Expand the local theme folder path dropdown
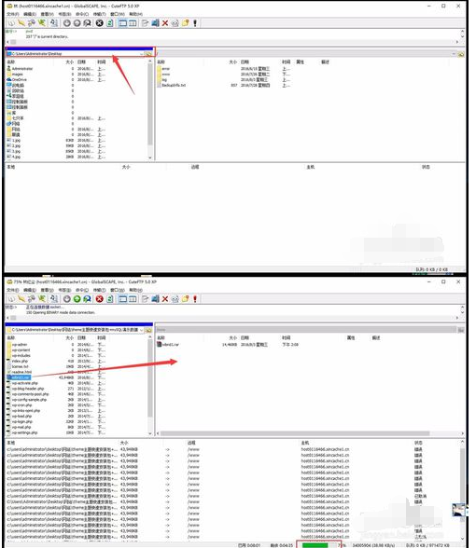The image size is (476, 548). (142, 330)
